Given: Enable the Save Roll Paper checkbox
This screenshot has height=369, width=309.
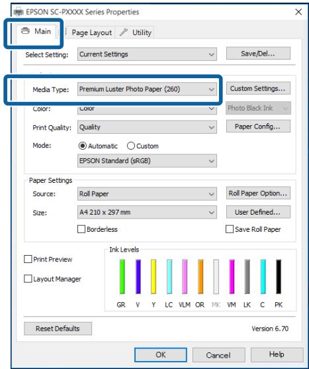Looking at the screenshot, I should point(230,229).
